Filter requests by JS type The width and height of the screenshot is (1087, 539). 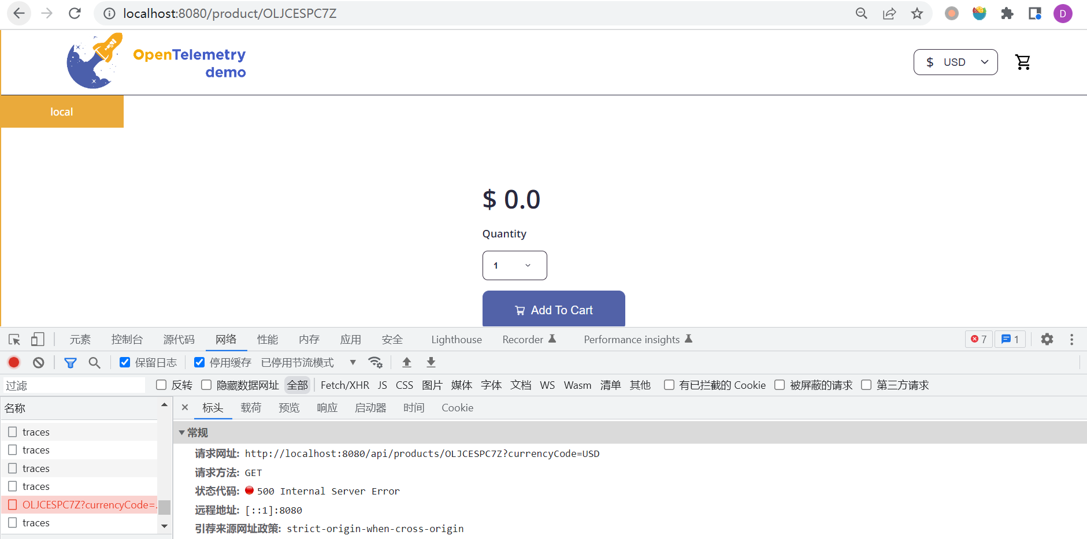click(383, 385)
